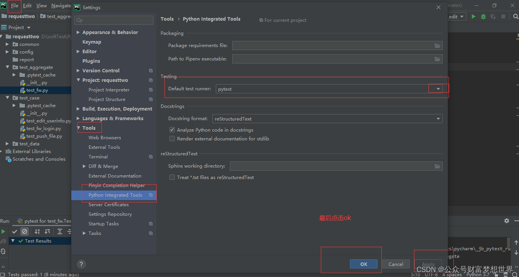Enable Render external documentation for stdlib

(172, 138)
